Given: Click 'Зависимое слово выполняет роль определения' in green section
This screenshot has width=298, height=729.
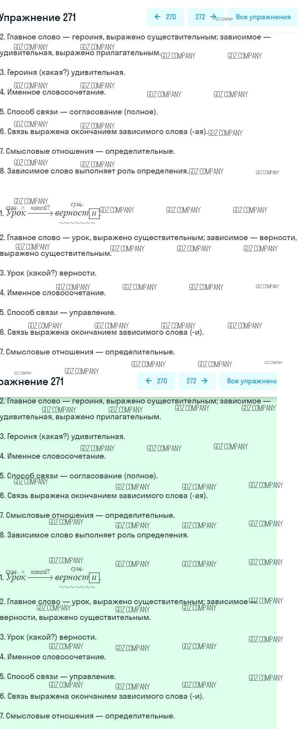Looking at the screenshot, I should (94, 535).
